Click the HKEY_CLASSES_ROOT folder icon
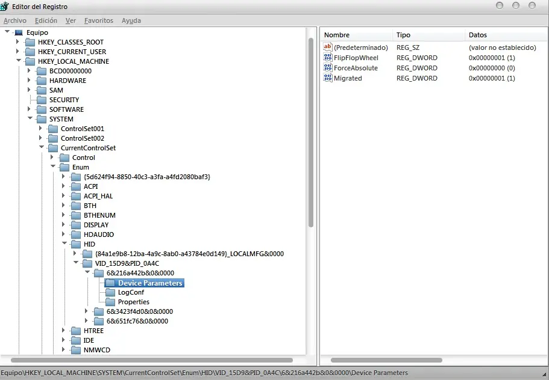The height and width of the screenshot is (380, 549). (30, 42)
